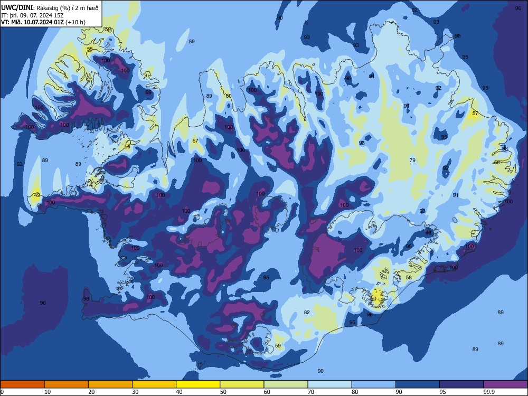Click the '56' humidity value on the map

click(x=127, y=146)
